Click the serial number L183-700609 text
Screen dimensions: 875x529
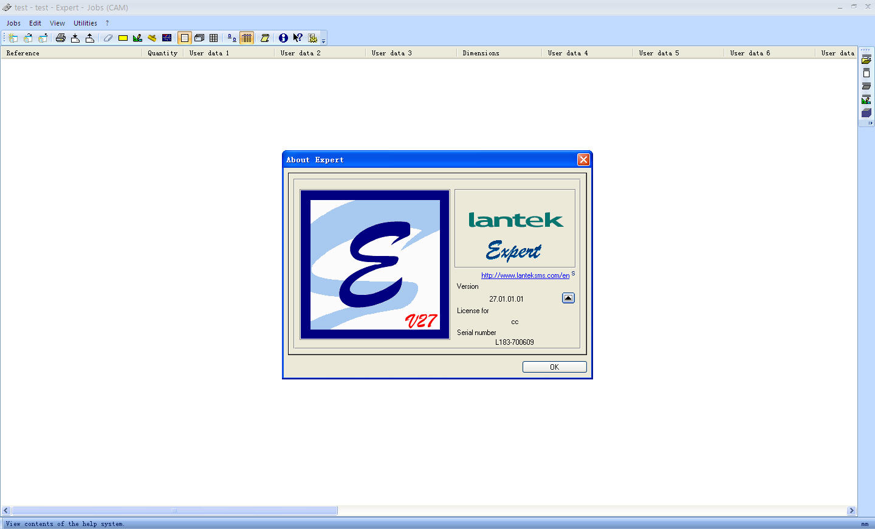coord(514,342)
